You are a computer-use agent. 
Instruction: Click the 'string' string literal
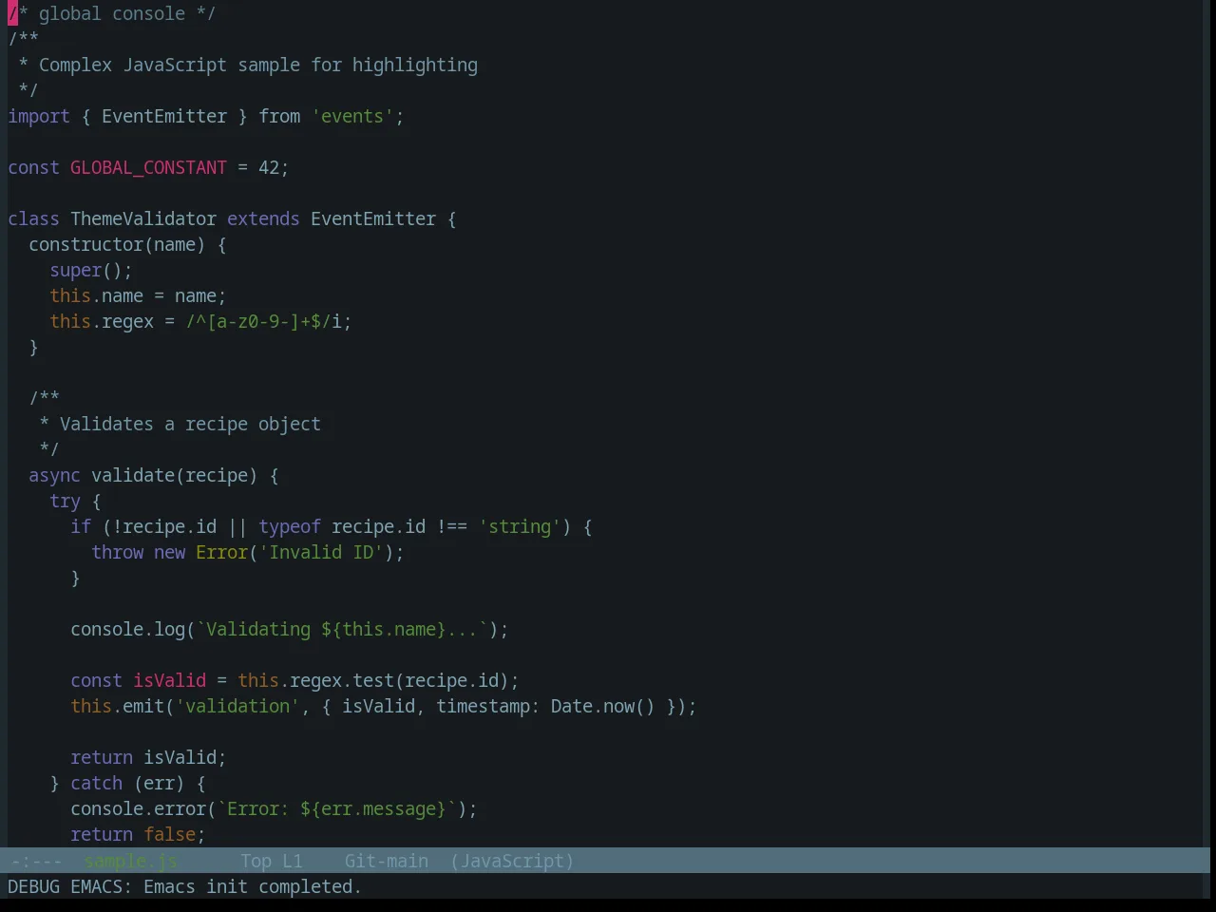point(520,526)
